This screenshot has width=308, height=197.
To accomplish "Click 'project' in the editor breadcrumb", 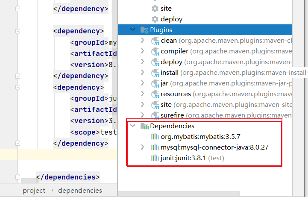I will point(34,191).
